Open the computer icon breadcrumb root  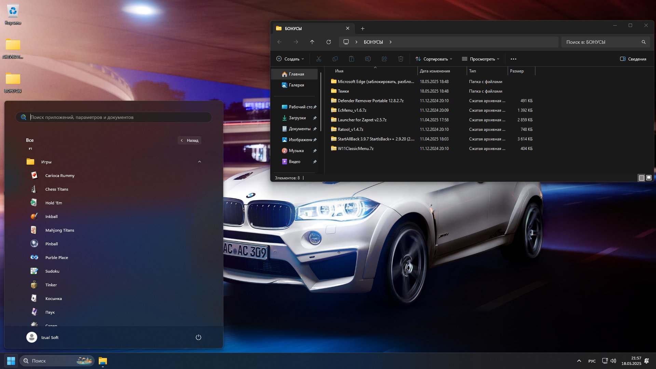tap(346, 42)
